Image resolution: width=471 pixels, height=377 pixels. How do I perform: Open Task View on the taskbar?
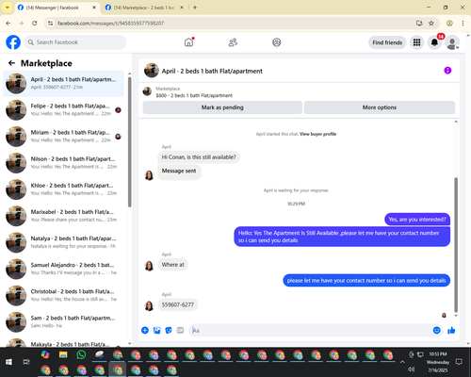(x=26, y=362)
